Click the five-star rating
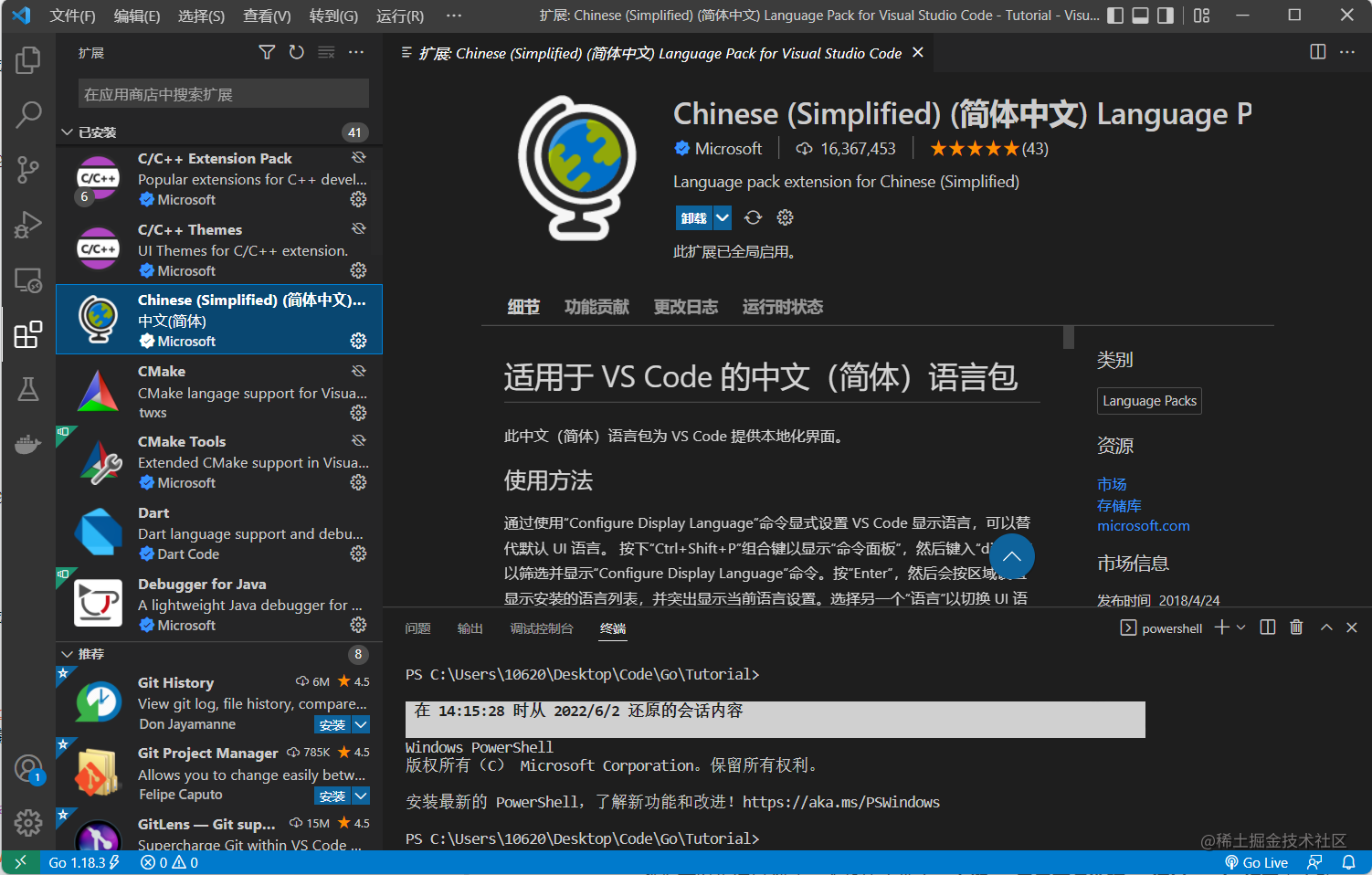 [975, 149]
